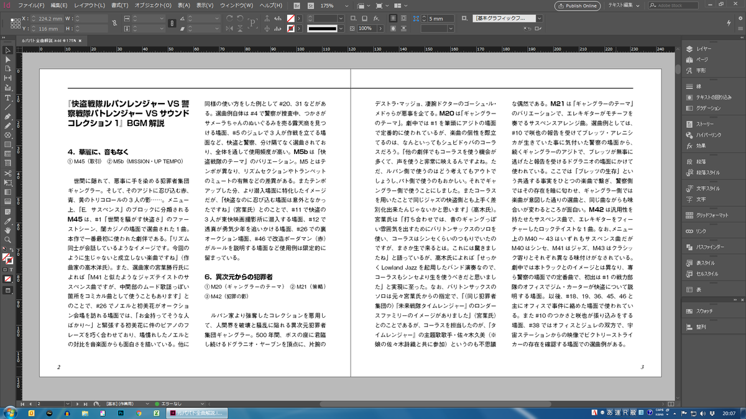Open Photoshop from the taskbar
Viewport: 746px width, 419px height.
point(122,413)
